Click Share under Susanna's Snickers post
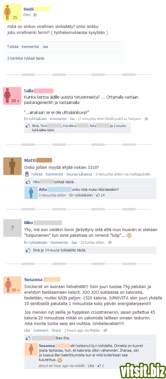The image size is (166, 379). tap(56, 330)
